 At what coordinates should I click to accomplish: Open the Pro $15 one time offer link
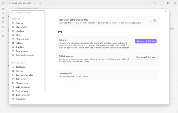pyautogui.click(x=73, y=76)
